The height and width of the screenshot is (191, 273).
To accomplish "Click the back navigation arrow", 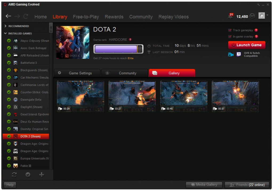I will pyautogui.click(x=8, y=17).
